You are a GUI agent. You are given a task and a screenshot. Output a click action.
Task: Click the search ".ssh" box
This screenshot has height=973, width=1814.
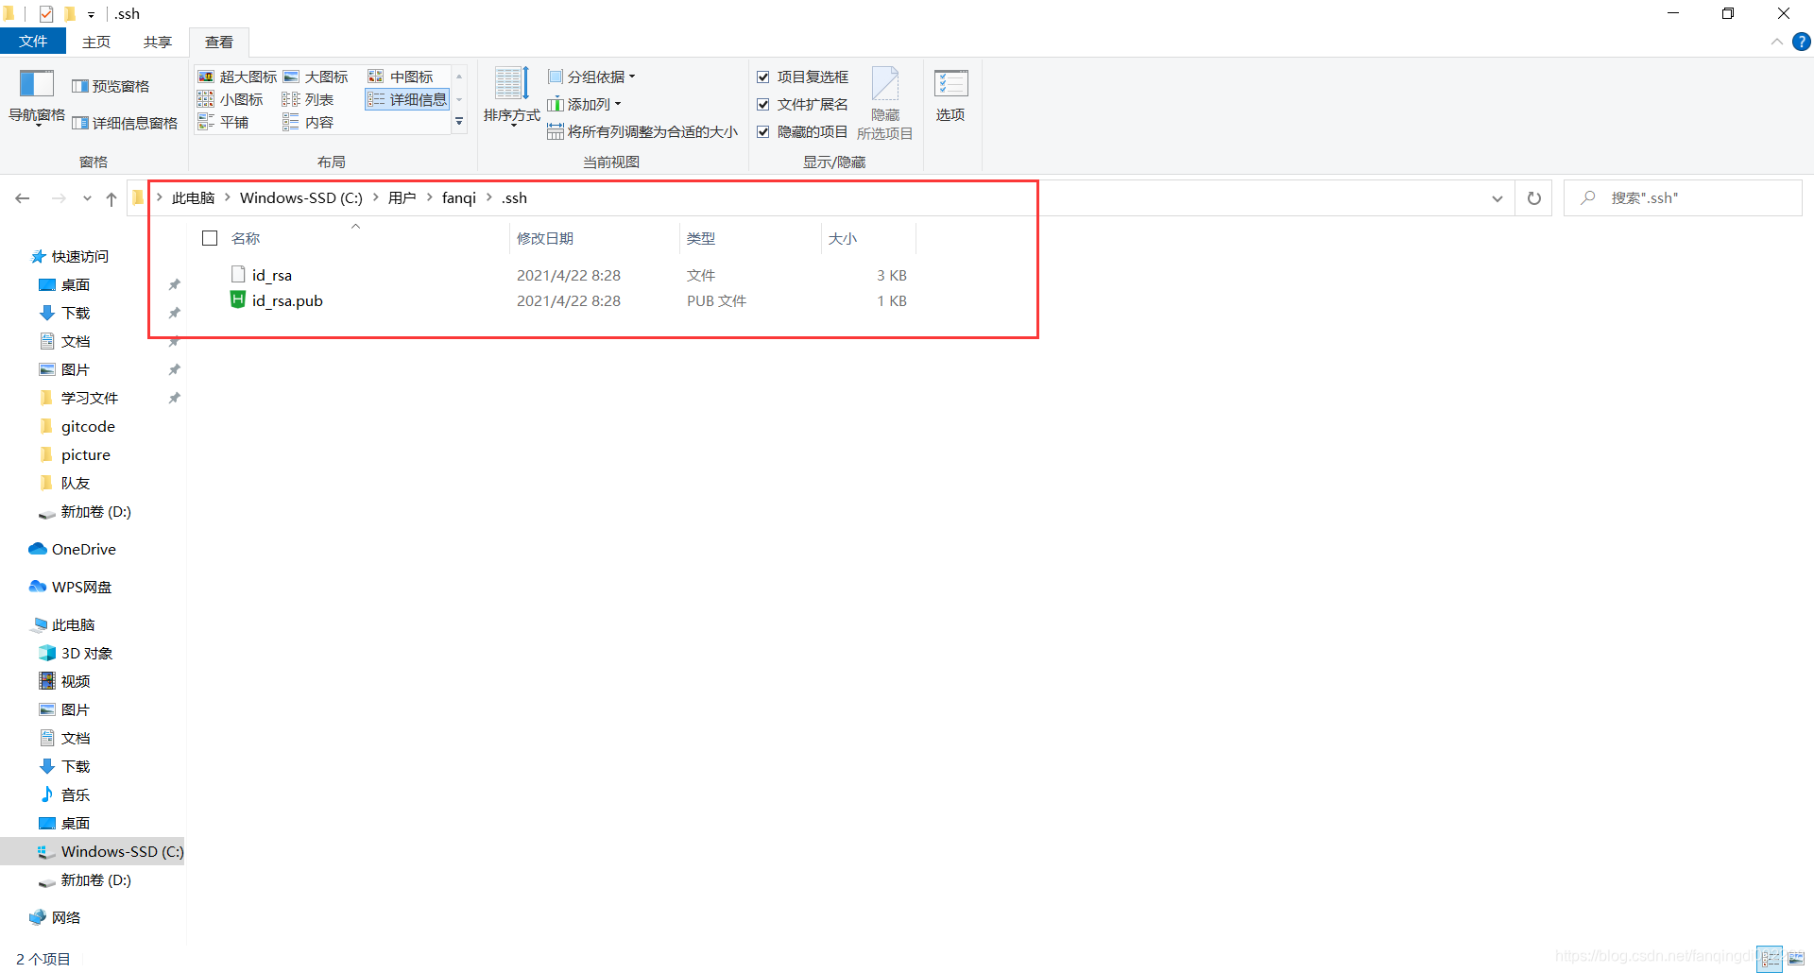1683,198
